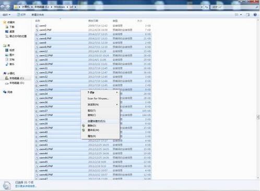Screen dimensions: 260x191
Task: Choose Scan for Viruses in context menu
Action: tap(100, 99)
